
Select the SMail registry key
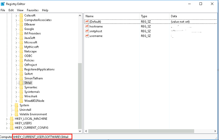pyautogui.click(x=28, y=83)
